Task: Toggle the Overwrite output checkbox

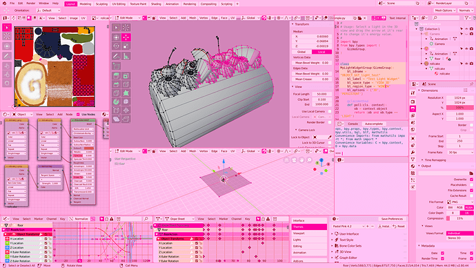Action: point(471,180)
